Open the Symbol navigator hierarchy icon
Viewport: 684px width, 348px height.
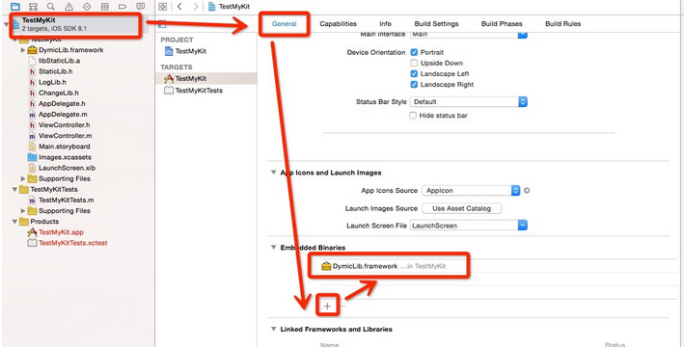[33, 7]
